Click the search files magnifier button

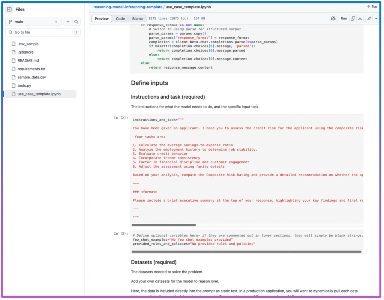(x=76, y=22)
